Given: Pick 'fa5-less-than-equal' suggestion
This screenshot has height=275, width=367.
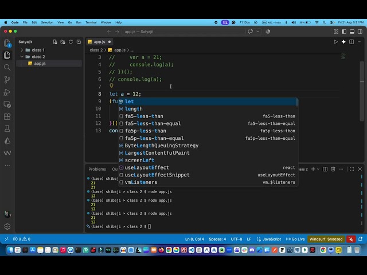Looking at the screenshot, I should tap(207, 124).
